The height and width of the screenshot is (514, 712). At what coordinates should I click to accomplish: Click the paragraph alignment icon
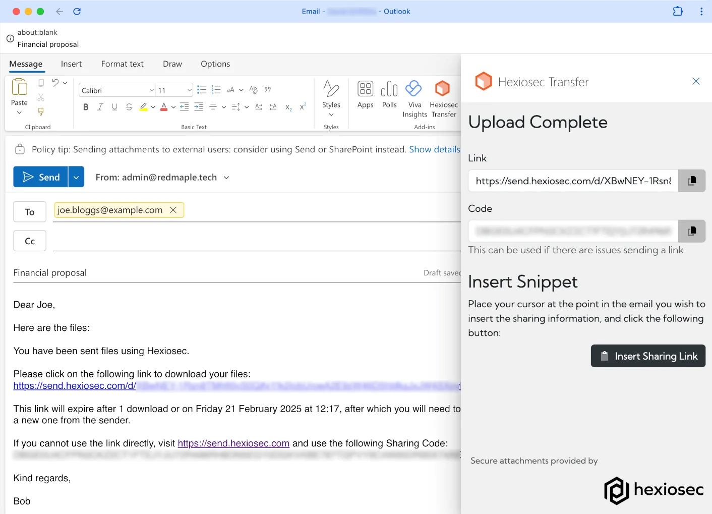tap(213, 107)
